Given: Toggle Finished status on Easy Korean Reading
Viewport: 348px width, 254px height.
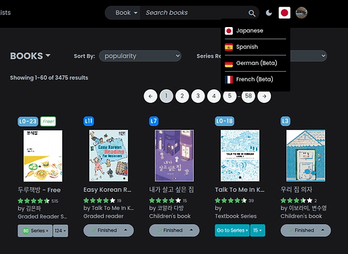Looking at the screenshot, I should pyautogui.click(x=104, y=230).
